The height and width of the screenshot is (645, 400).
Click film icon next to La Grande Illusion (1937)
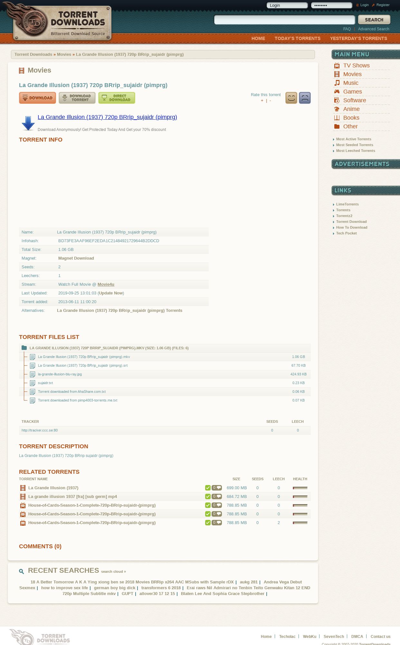pyautogui.click(x=23, y=488)
